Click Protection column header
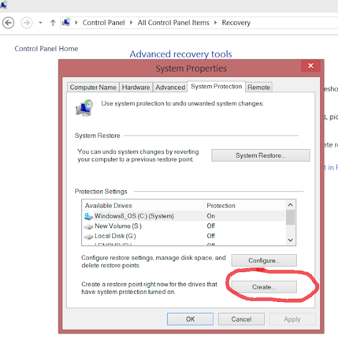This screenshot has height=347, width=338. coord(244,205)
